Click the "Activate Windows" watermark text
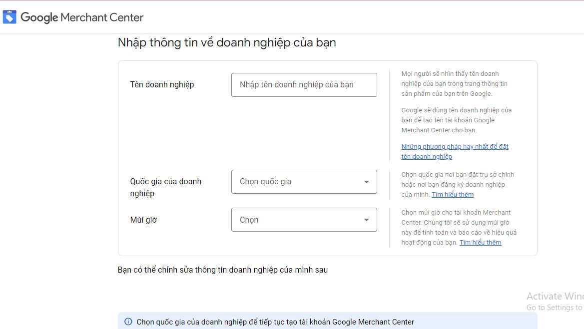584x329 pixels. pos(554,296)
